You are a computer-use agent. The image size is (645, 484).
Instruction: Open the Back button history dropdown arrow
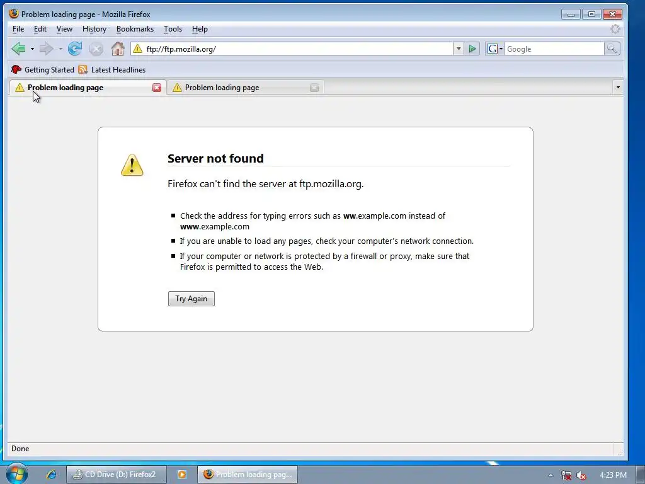[x=32, y=49]
